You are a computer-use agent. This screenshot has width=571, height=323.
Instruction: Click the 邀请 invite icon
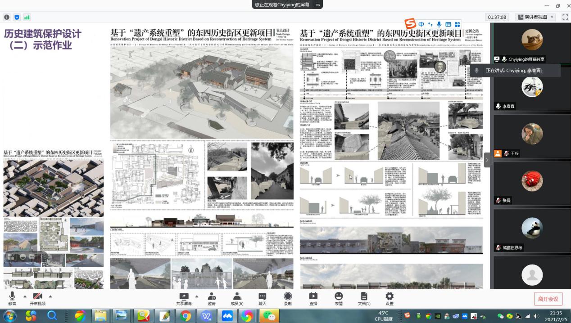coord(212,296)
